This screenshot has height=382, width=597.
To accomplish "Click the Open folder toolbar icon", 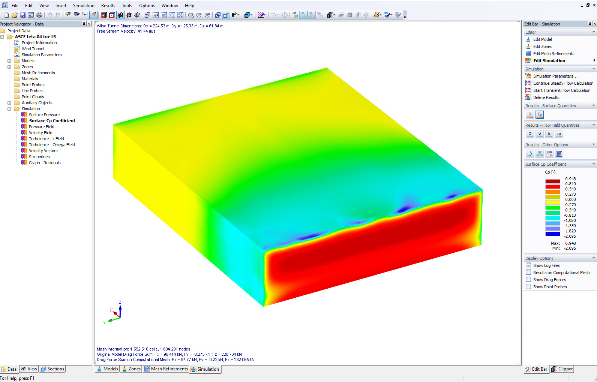I will pos(15,15).
